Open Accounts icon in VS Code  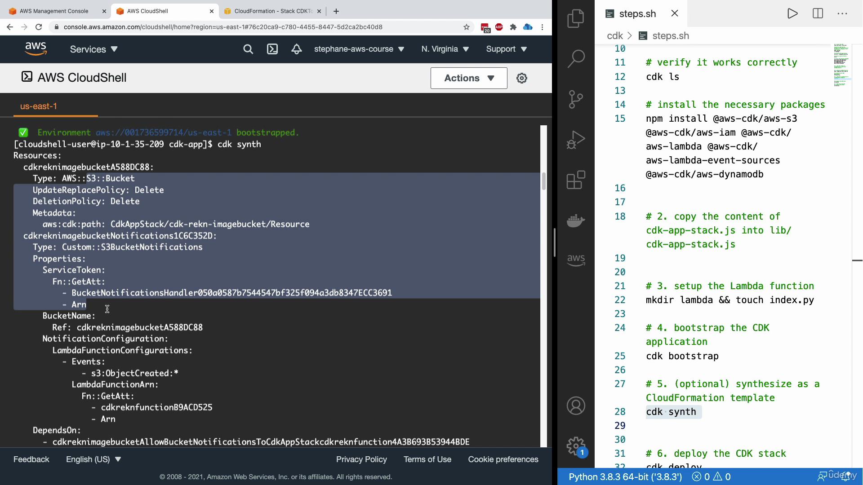click(x=576, y=406)
